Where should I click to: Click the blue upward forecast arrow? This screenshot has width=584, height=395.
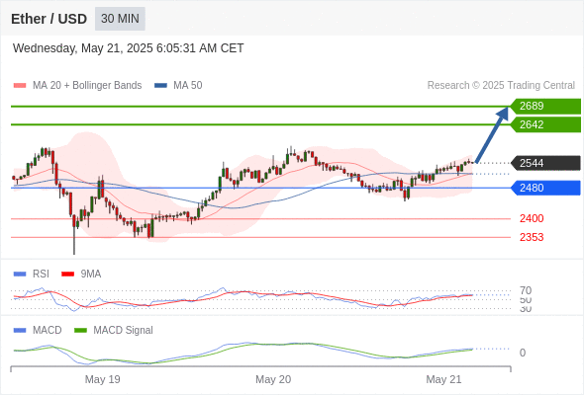click(x=492, y=134)
